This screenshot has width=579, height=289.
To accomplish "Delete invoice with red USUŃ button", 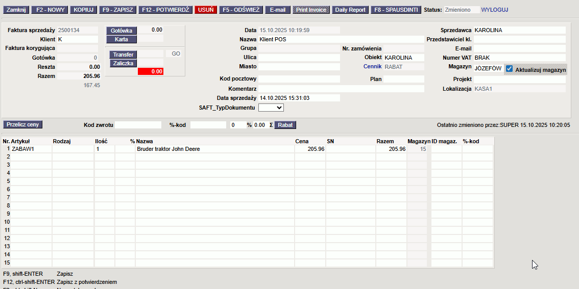I will click(206, 10).
